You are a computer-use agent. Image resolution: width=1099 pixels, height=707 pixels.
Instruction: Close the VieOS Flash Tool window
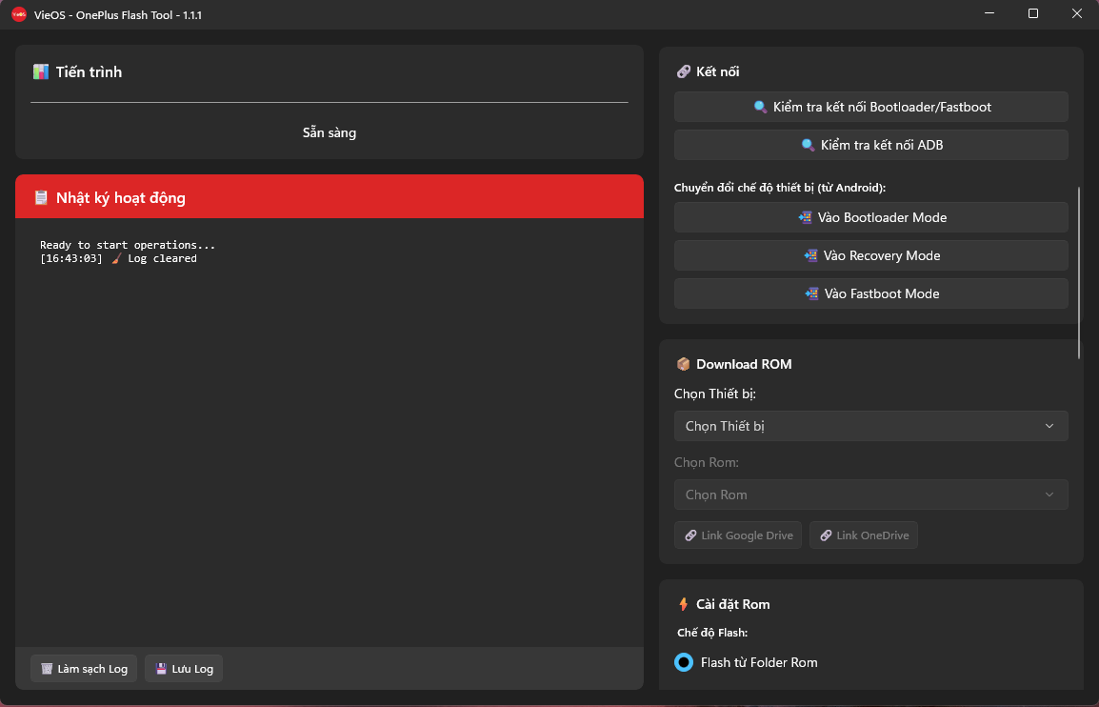(x=1077, y=14)
